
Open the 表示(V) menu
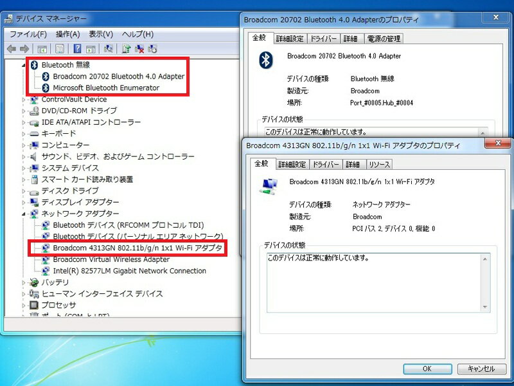(101, 35)
